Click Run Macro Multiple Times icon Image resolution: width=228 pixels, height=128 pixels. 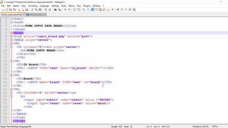130,10
